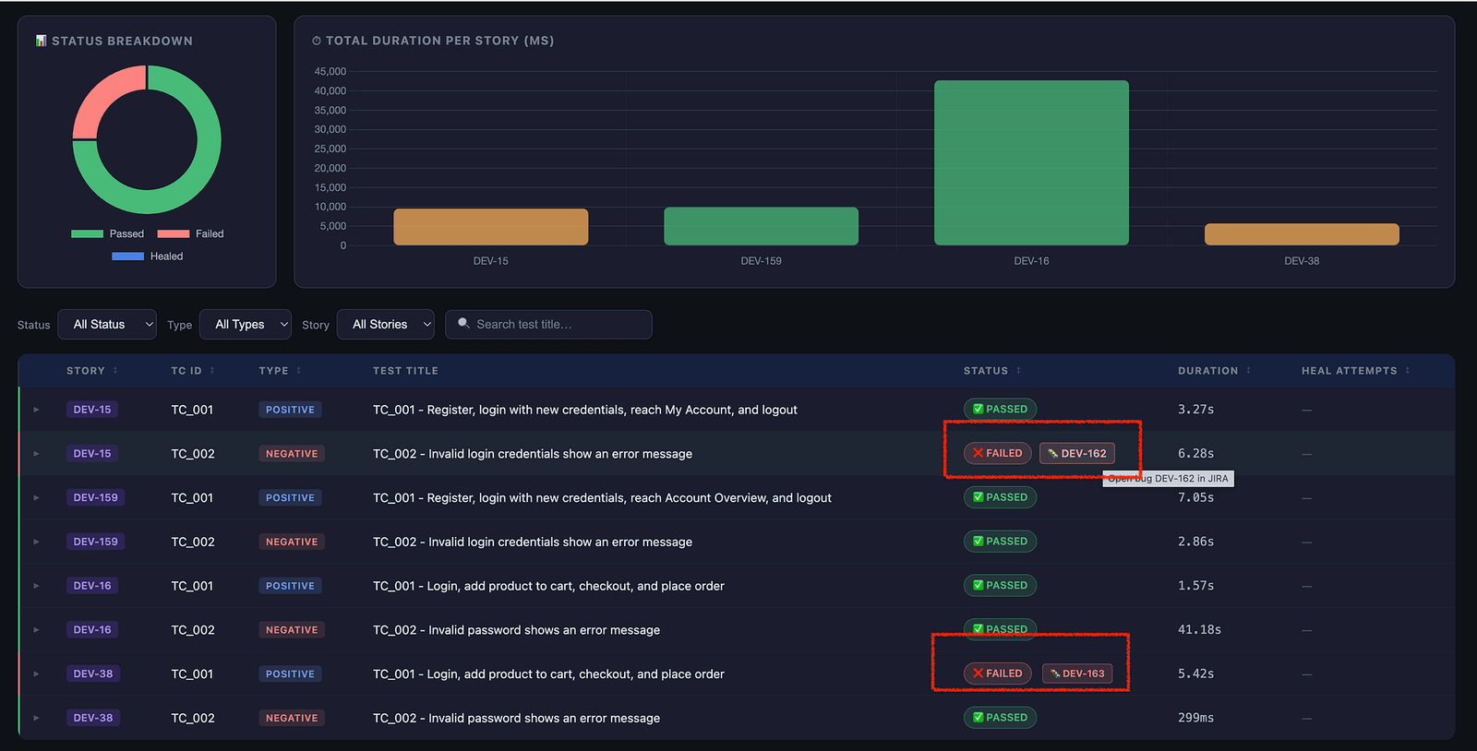Click the Heal Attempts column sort icon
The height and width of the screenshot is (751, 1477).
click(x=1408, y=371)
